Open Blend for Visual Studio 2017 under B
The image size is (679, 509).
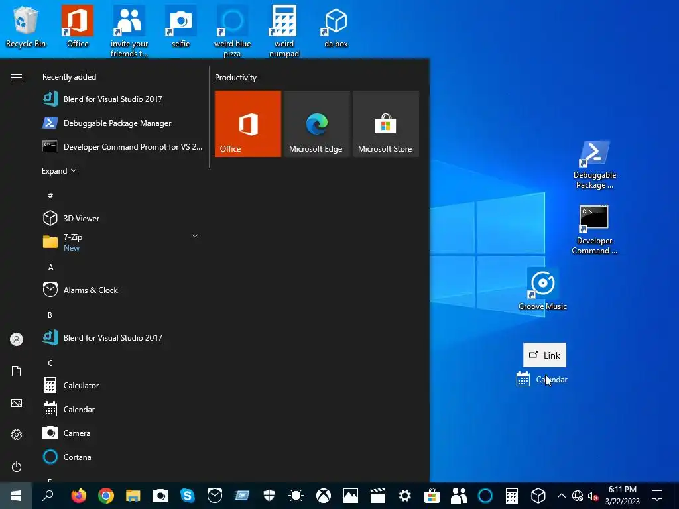pyautogui.click(x=121, y=337)
